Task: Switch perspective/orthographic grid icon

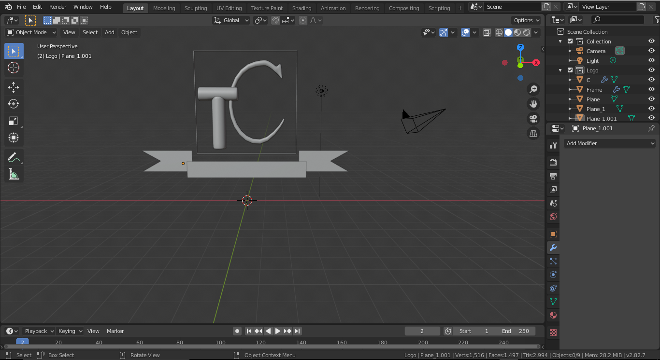Action: (533, 134)
